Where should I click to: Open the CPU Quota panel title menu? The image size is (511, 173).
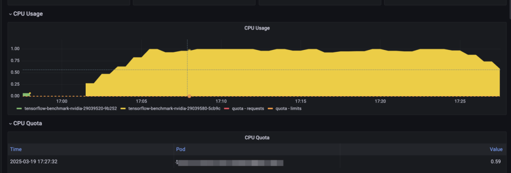coord(257,138)
